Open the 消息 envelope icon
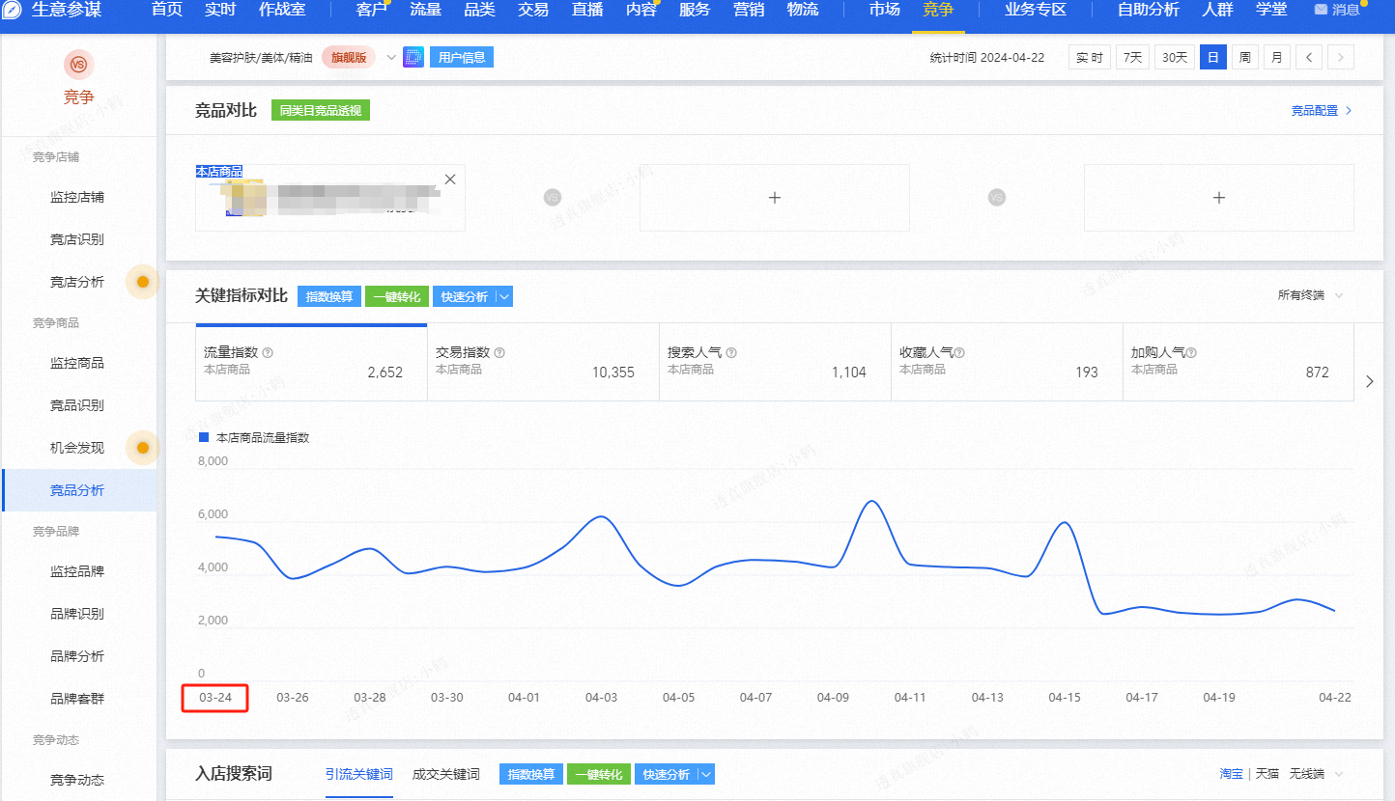1395x801 pixels. (x=1321, y=10)
